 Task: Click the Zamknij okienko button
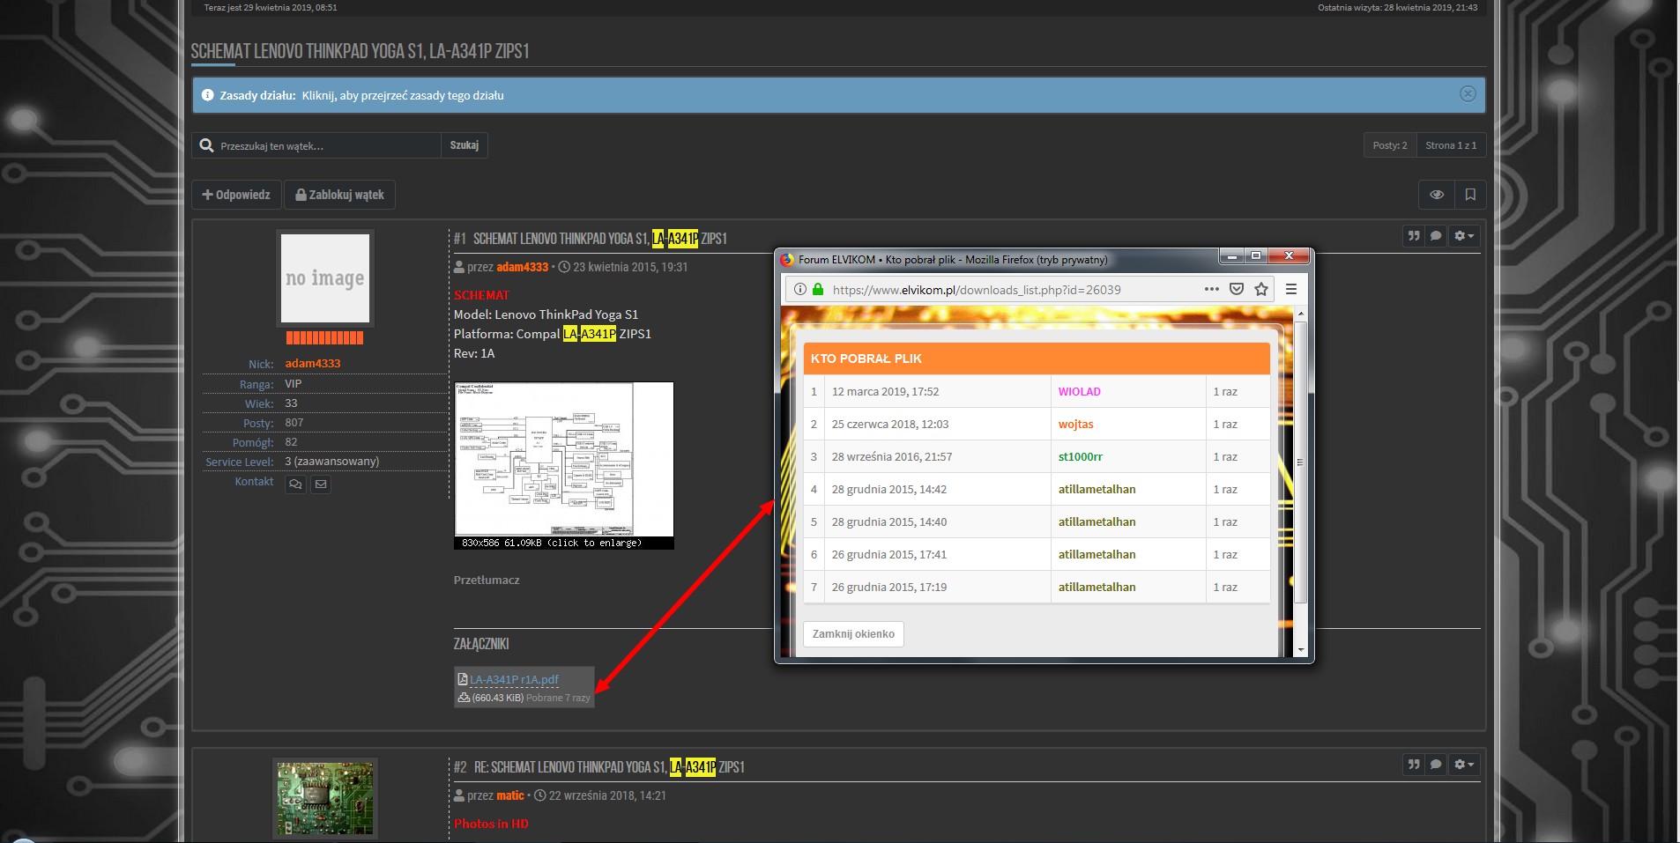click(x=853, y=634)
